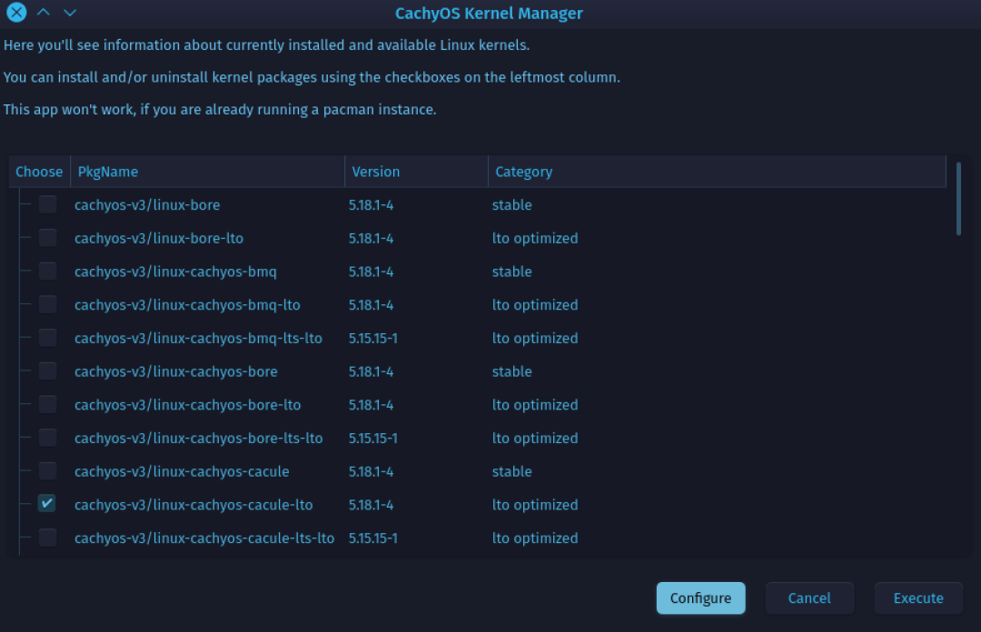Click the CachyOS Kernel Manager window title
This screenshot has height=632, width=981.
coord(489,13)
